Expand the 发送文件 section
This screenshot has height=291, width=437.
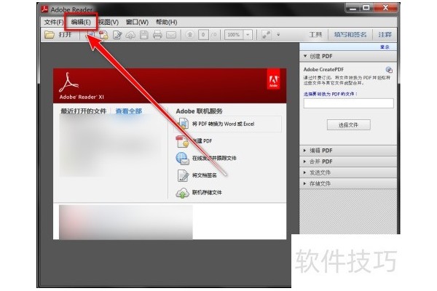click(348, 172)
